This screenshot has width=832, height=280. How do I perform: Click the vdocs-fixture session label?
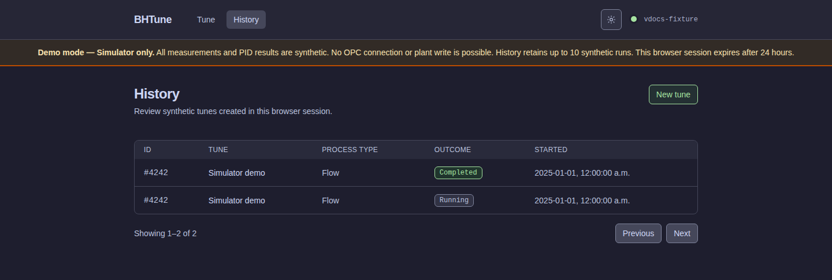(x=671, y=19)
